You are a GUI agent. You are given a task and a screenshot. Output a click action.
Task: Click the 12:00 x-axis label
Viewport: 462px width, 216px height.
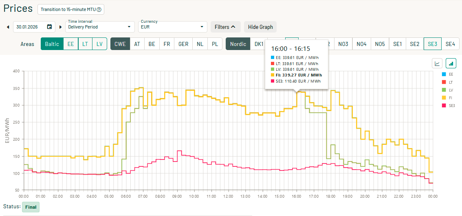[228, 196]
